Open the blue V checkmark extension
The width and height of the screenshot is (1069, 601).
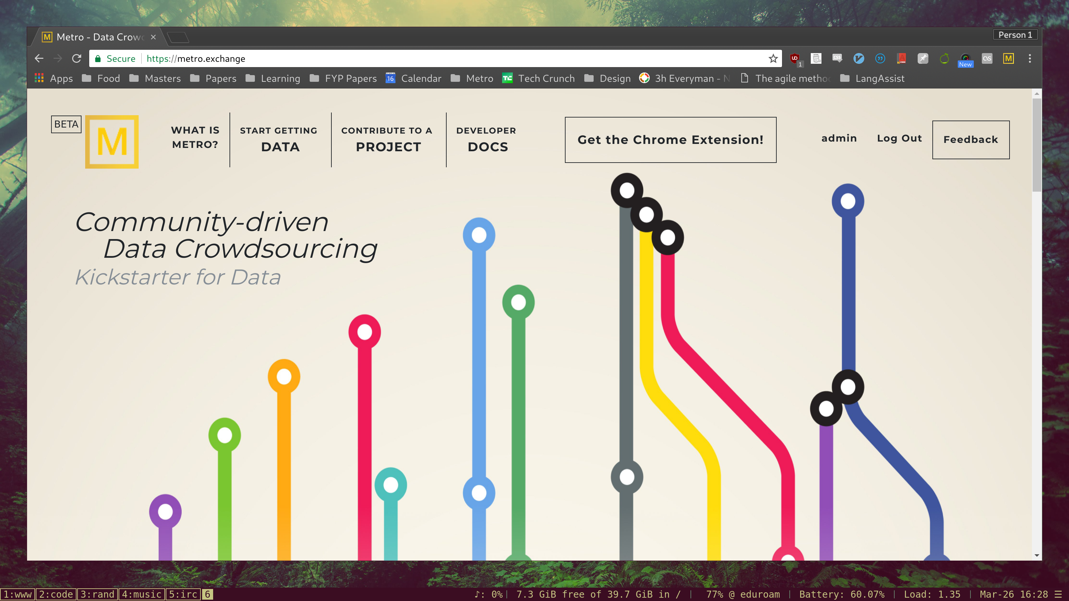point(859,58)
